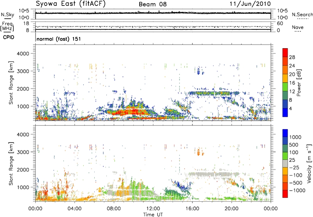Click the "60" Nave axis label
This screenshot has height=217, width=313.
(x=280, y=24)
